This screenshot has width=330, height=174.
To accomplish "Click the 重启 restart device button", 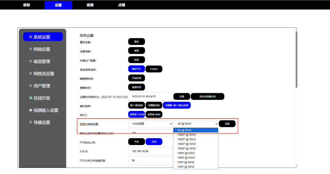I will click(137, 42).
